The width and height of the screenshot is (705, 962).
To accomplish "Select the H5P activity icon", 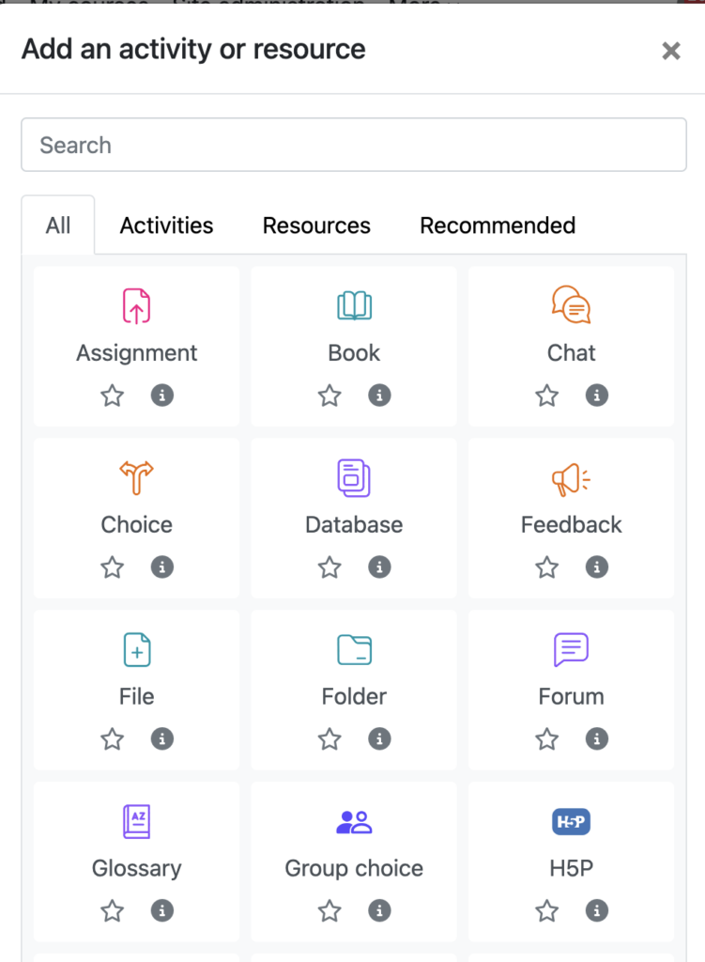I will tap(571, 822).
